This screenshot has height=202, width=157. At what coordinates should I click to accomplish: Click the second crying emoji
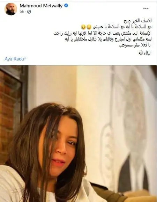(83, 27)
